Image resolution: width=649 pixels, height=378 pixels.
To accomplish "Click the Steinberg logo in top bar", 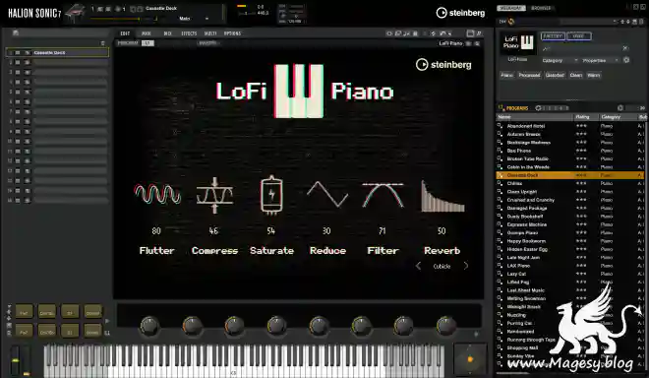I will 460,13.
